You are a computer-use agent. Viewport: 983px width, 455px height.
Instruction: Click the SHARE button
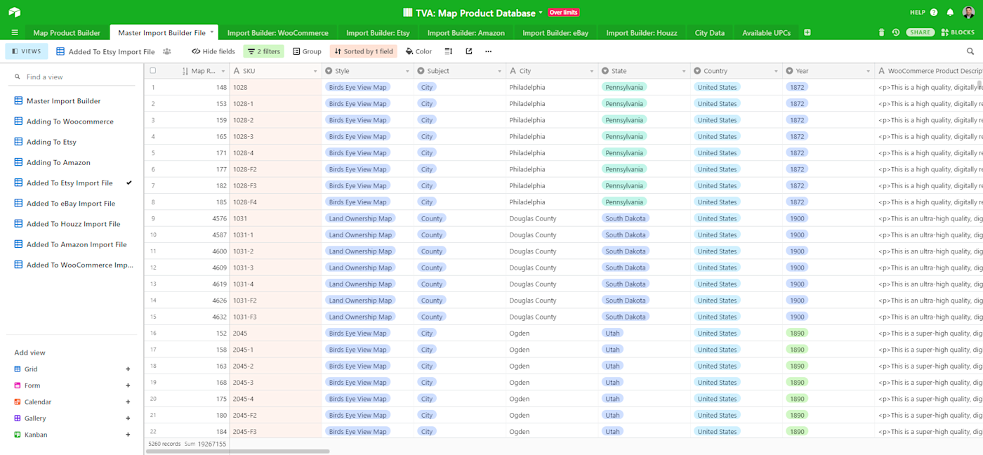[921, 32]
